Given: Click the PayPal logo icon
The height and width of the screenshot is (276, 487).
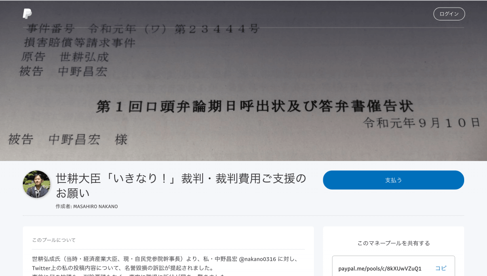Looking at the screenshot, I should pos(27,14).
